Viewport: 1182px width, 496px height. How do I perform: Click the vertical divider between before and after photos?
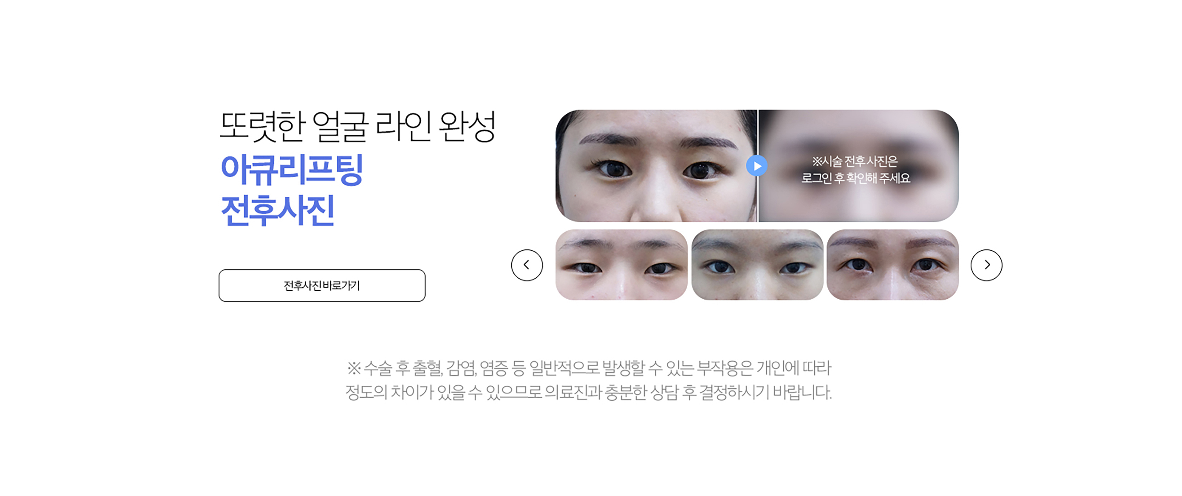click(x=758, y=166)
